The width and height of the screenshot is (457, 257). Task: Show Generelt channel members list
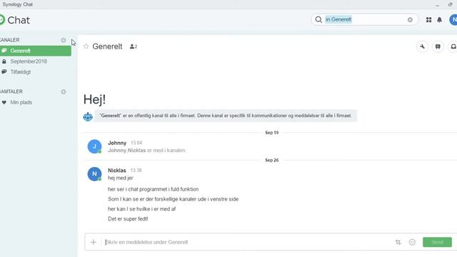[134, 46]
